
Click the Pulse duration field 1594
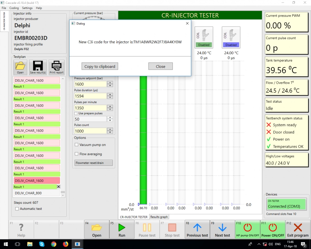click(90, 96)
